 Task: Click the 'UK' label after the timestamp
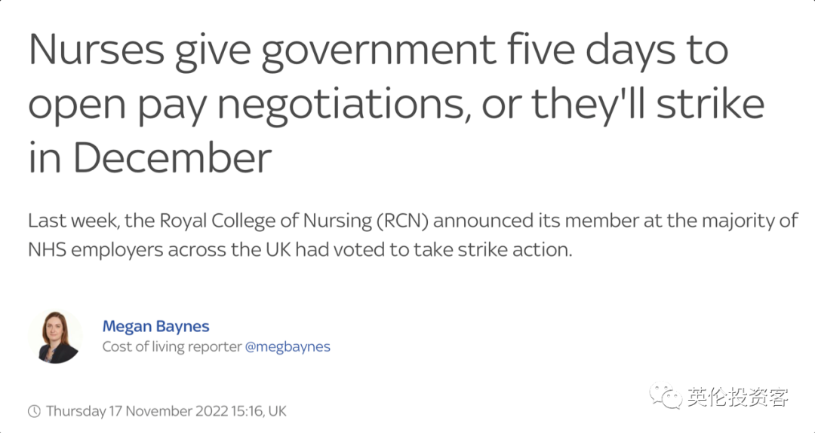[278, 412]
